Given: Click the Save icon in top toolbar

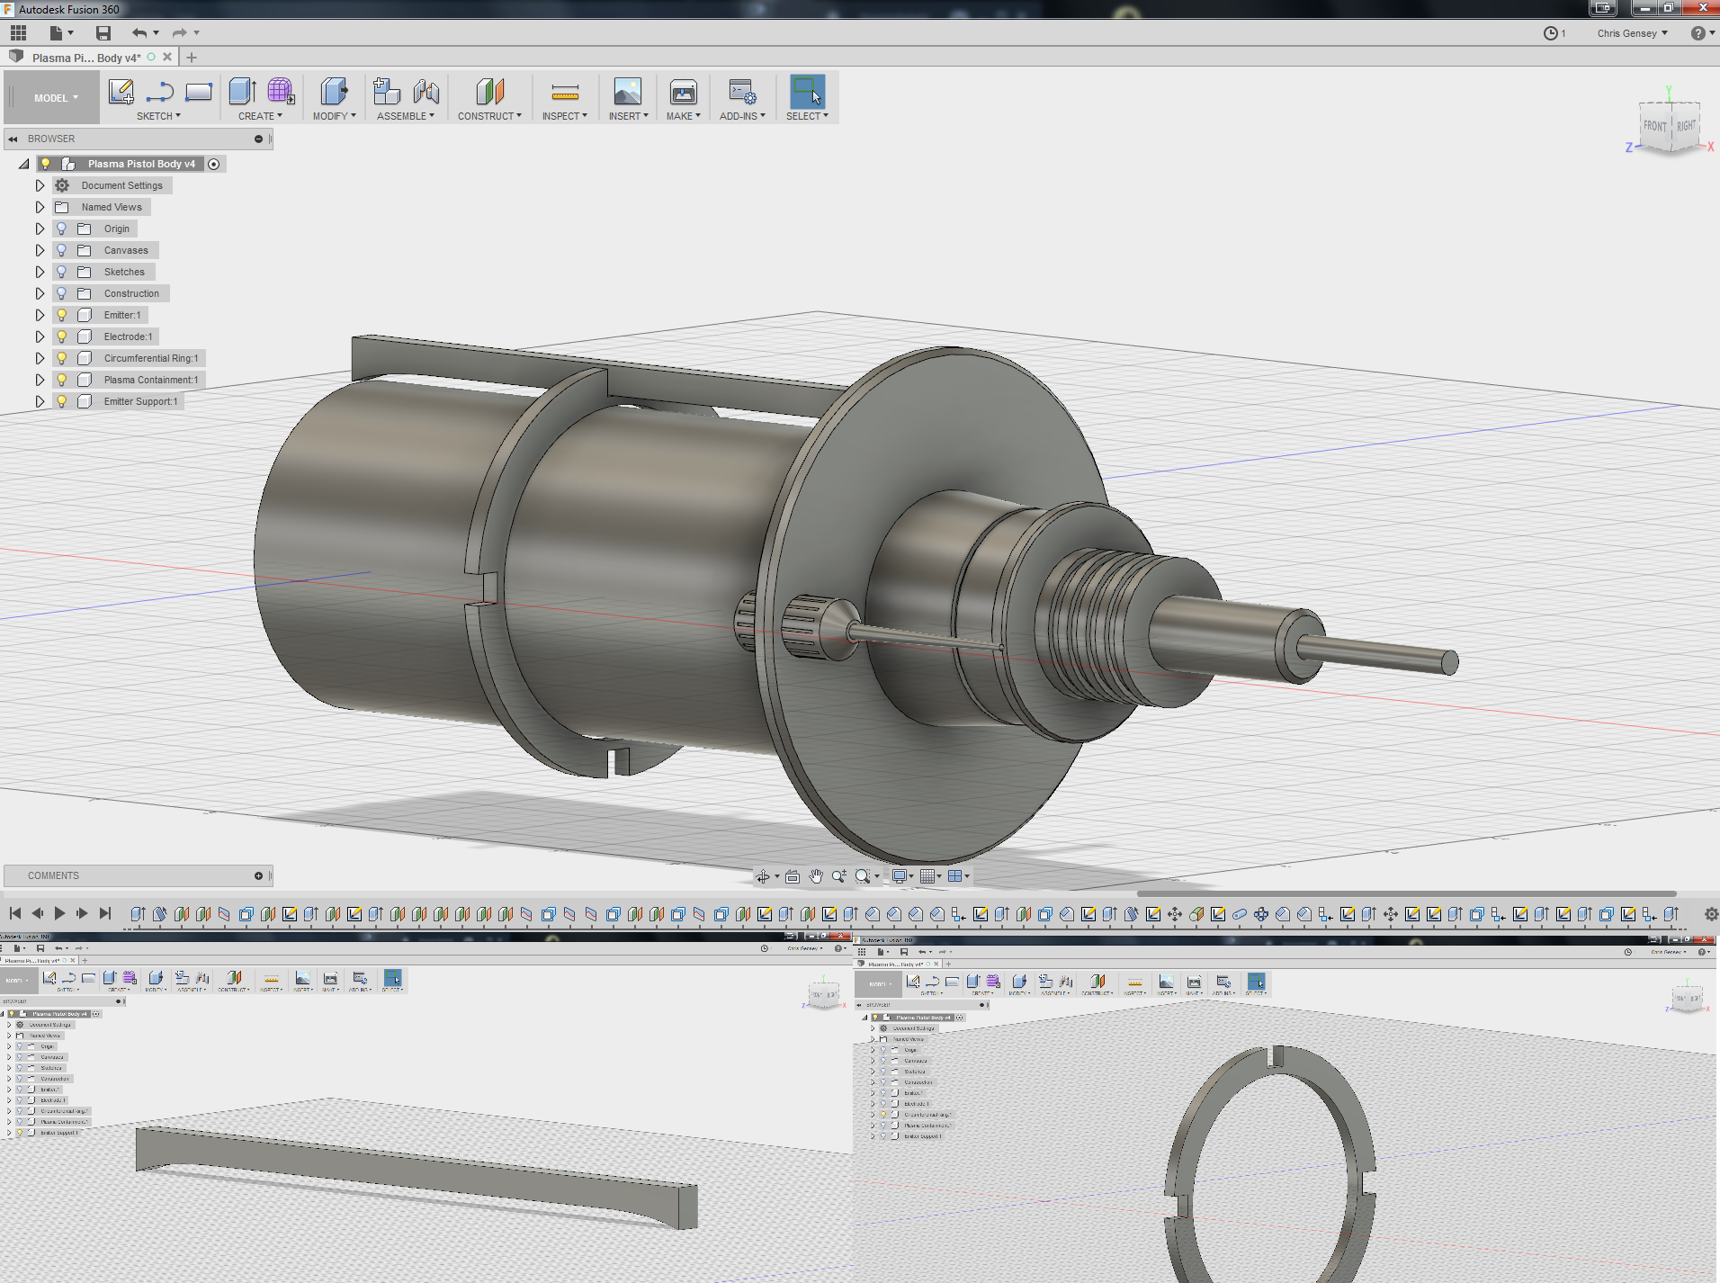Looking at the screenshot, I should [x=103, y=33].
